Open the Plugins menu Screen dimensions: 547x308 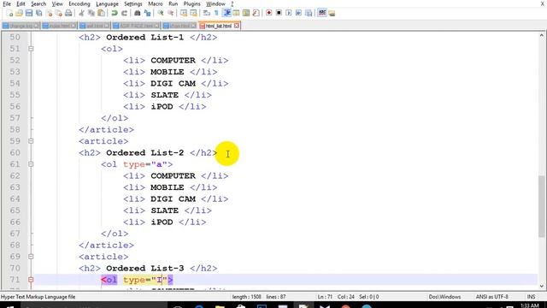pos(191,3)
